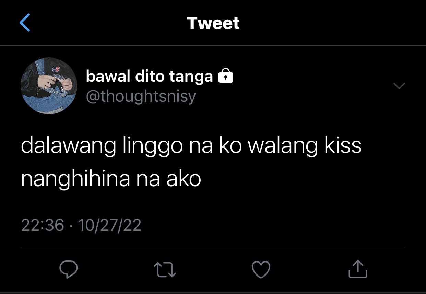Viewport: 426px width, 294px height.
Task: Go back using the blue arrow
Action: click(25, 23)
